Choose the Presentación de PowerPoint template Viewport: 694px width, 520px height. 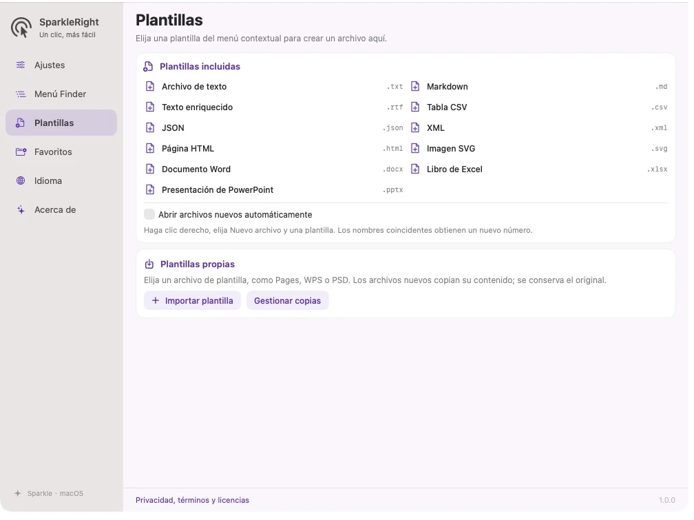click(275, 190)
